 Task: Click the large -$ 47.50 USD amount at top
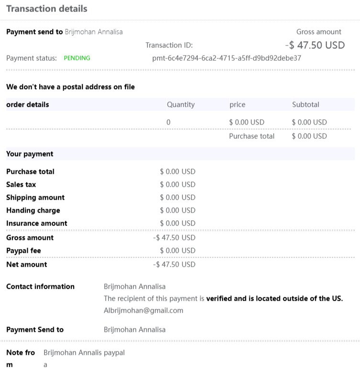[x=315, y=45]
